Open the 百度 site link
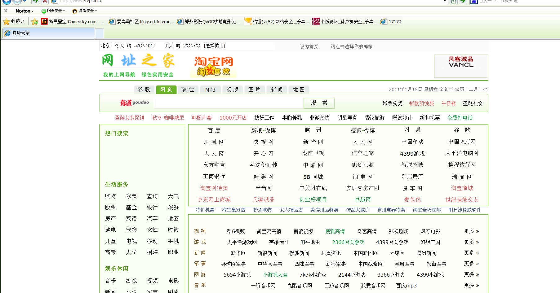Screen dimensions: 560x293 coord(214,130)
